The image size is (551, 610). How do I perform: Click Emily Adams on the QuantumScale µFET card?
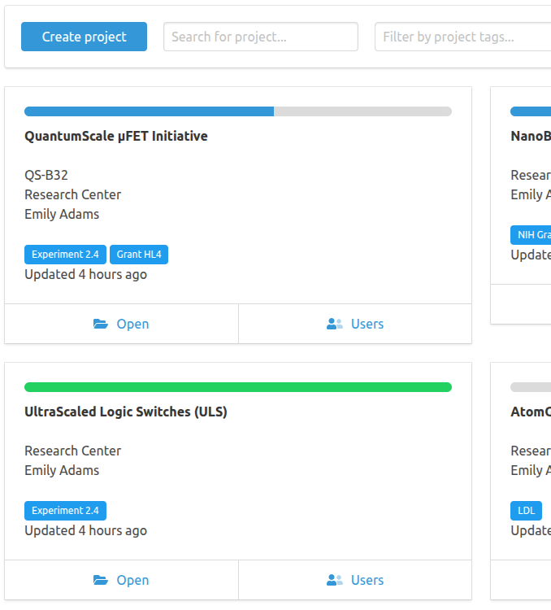(x=62, y=214)
